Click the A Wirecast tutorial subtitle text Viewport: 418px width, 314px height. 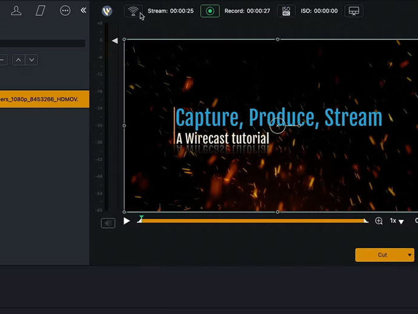coord(222,138)
